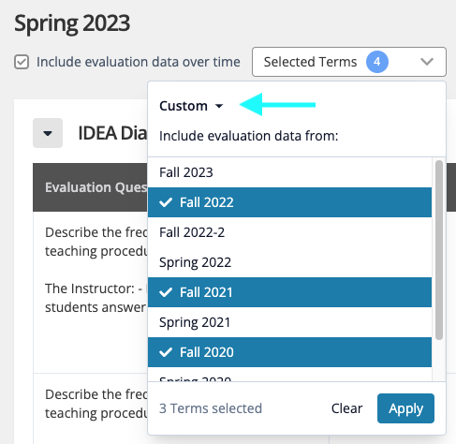456x444 pixels.
Task: Click the term list scrollbar
Action: tap(439, 250)
